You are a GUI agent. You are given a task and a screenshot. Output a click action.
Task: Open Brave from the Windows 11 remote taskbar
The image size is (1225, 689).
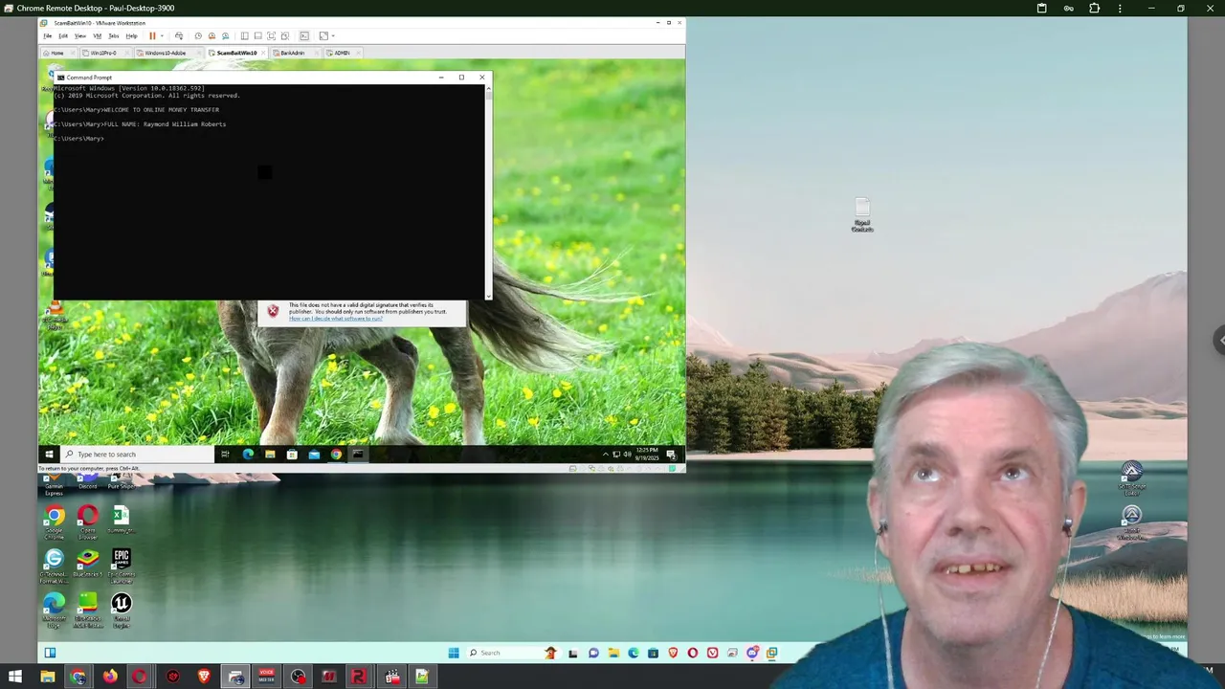tap(673, 653)
